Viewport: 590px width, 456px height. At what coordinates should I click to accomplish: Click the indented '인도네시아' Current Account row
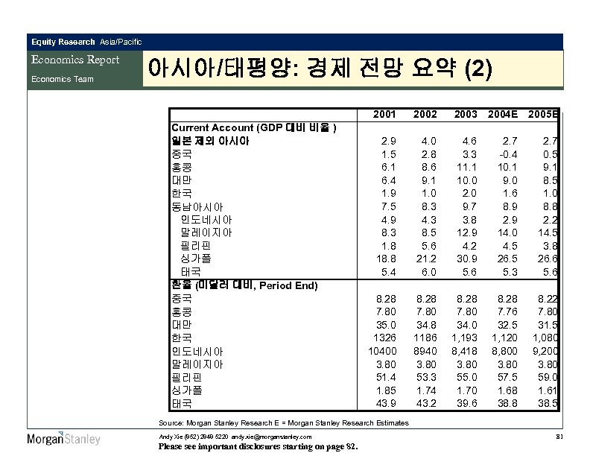point(206,220)
